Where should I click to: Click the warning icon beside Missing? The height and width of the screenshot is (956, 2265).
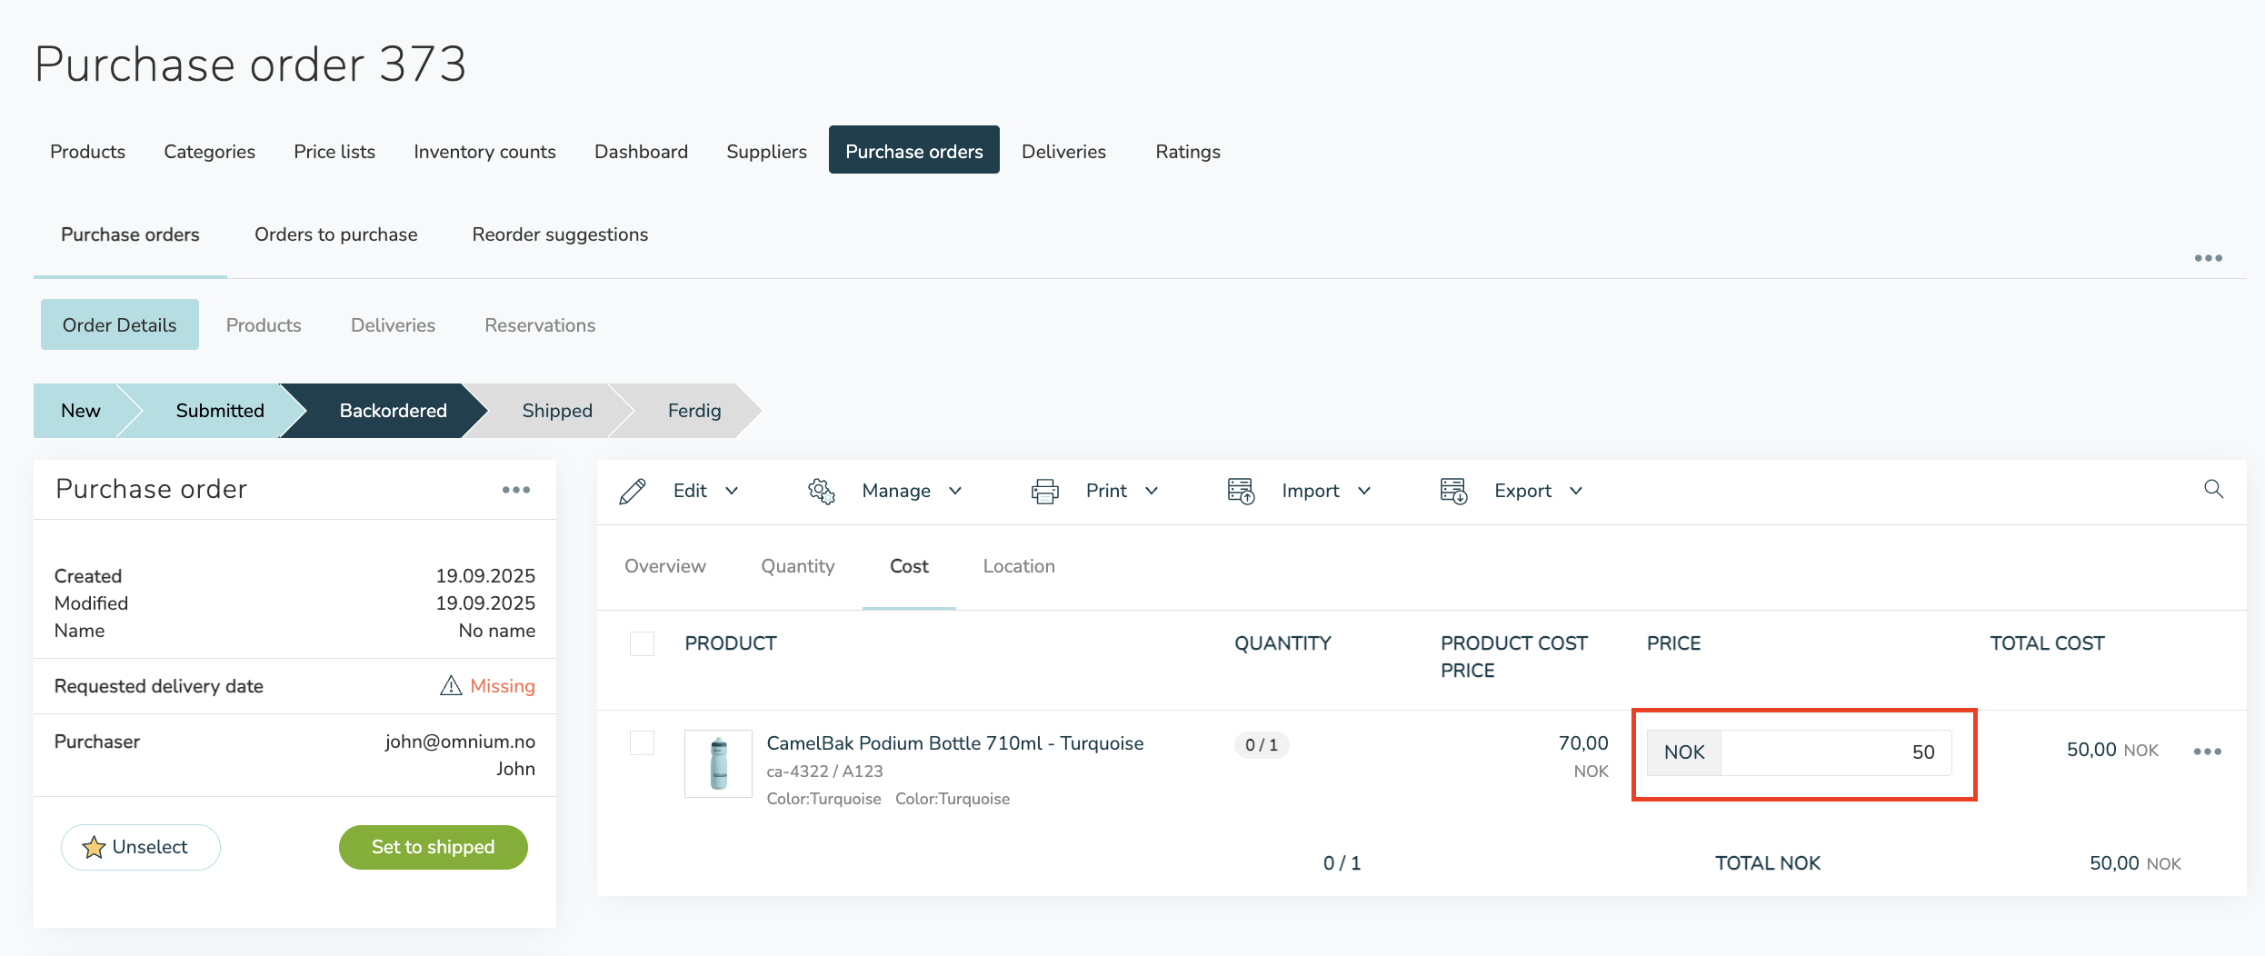pos(451,686)
